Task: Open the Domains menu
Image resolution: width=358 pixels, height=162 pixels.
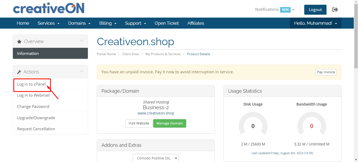Action: coord(79,23)
